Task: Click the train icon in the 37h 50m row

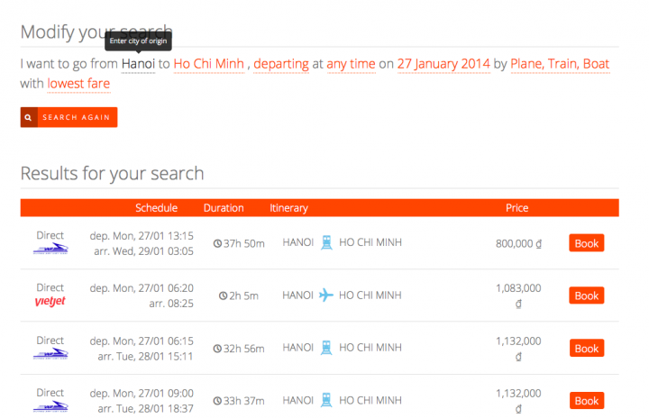Action: [x=326, y=242]
